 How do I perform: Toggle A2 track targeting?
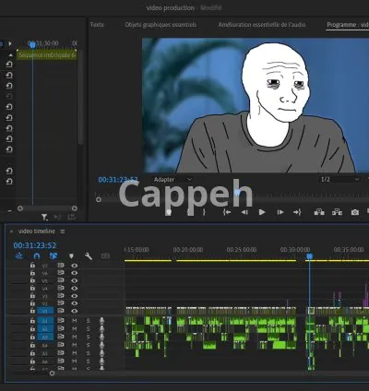[x=45, y=329]
